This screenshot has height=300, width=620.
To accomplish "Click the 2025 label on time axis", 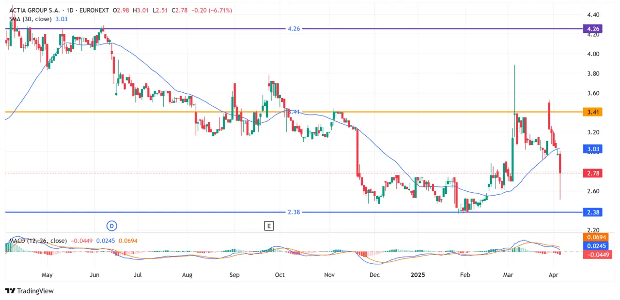I will [x=417, y=275].
